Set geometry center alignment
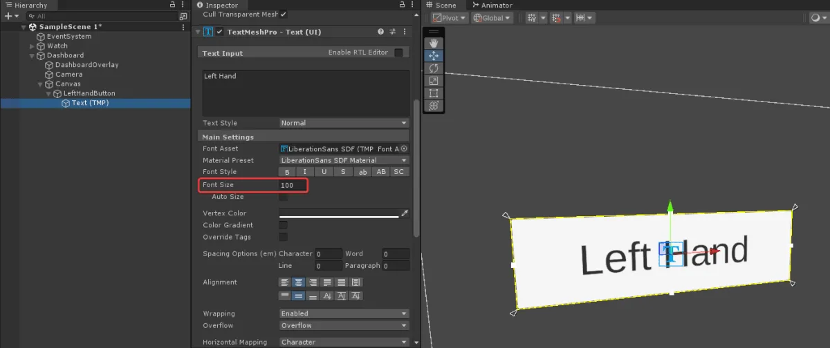Screen dimensions: 830x348 pos(356,282)
